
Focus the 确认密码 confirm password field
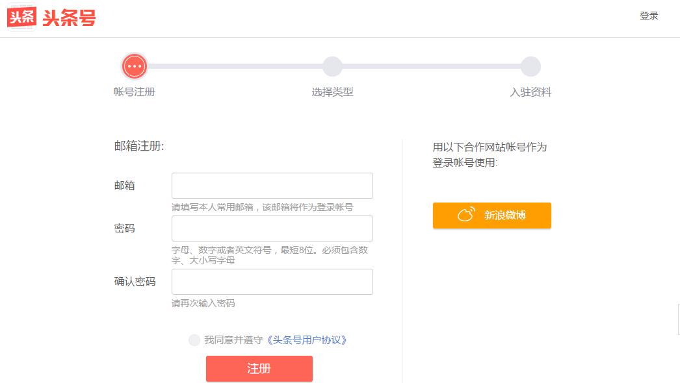(272, 282)
